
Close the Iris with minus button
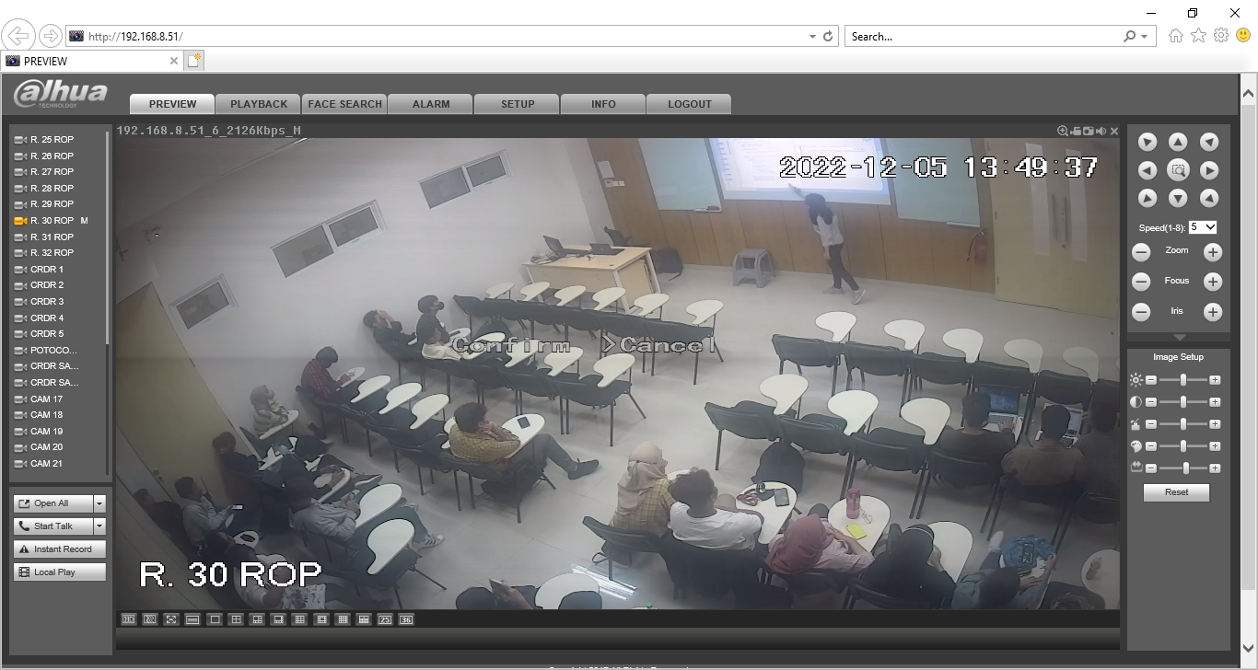1141,312
